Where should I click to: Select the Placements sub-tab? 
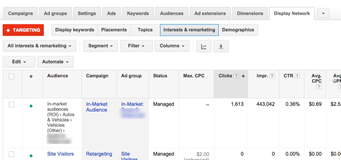[114, 30]
